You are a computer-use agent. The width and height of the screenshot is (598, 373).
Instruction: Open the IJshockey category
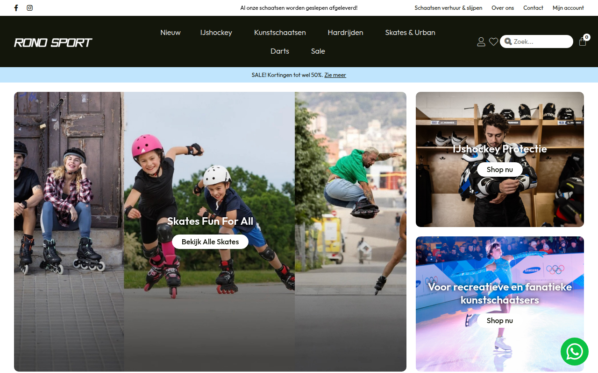(216, 33)
